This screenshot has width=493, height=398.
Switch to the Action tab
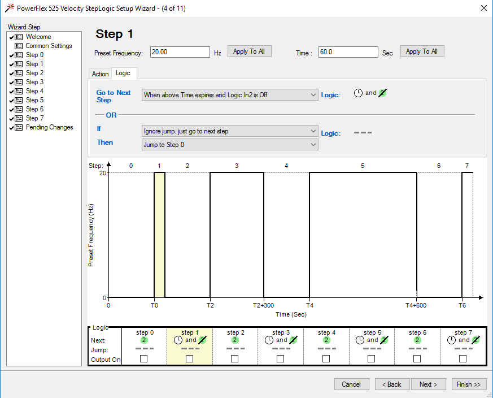tap(100, 73)
